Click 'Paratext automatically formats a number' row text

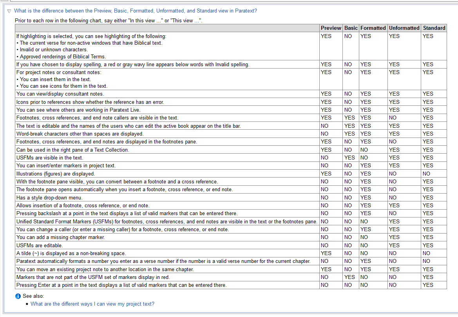coord(163,261)
